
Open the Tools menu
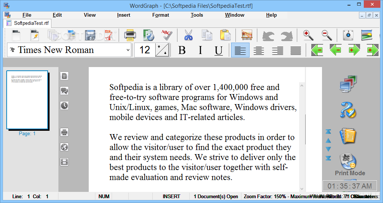coord(197,15)
